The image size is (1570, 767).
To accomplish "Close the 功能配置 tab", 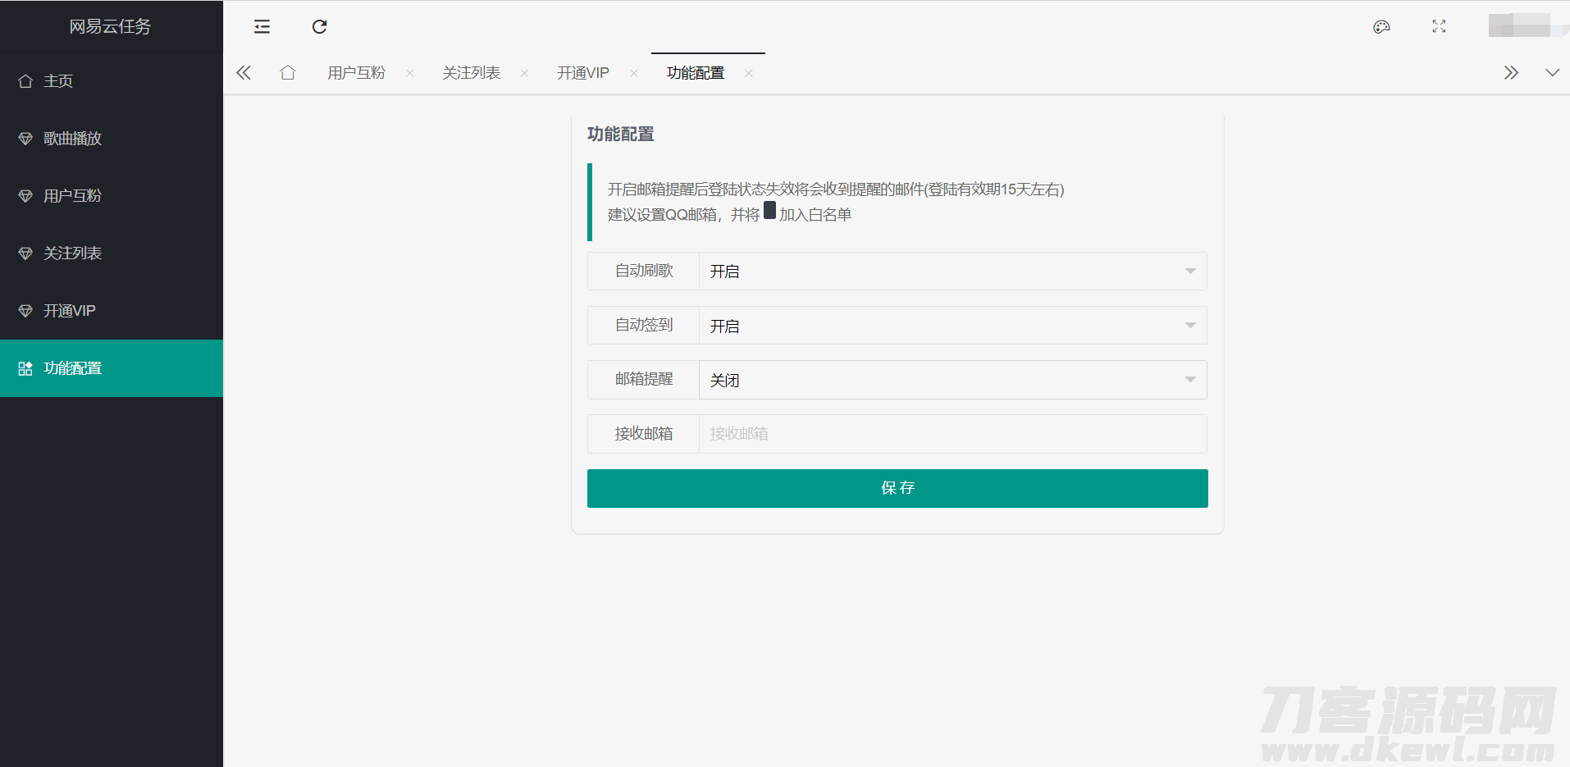I will tap(748, 73).
